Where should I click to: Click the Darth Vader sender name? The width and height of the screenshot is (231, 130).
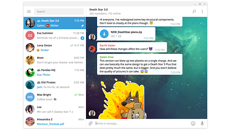108,45
